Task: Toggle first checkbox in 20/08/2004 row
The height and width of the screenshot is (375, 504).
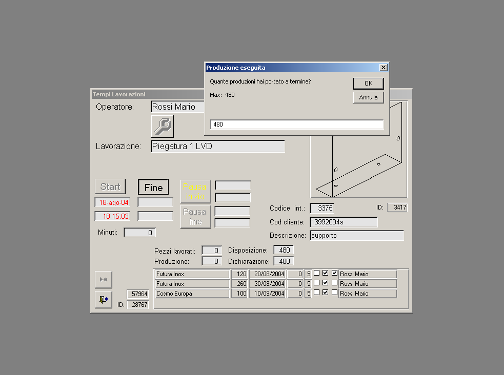Action: [317, 273]
